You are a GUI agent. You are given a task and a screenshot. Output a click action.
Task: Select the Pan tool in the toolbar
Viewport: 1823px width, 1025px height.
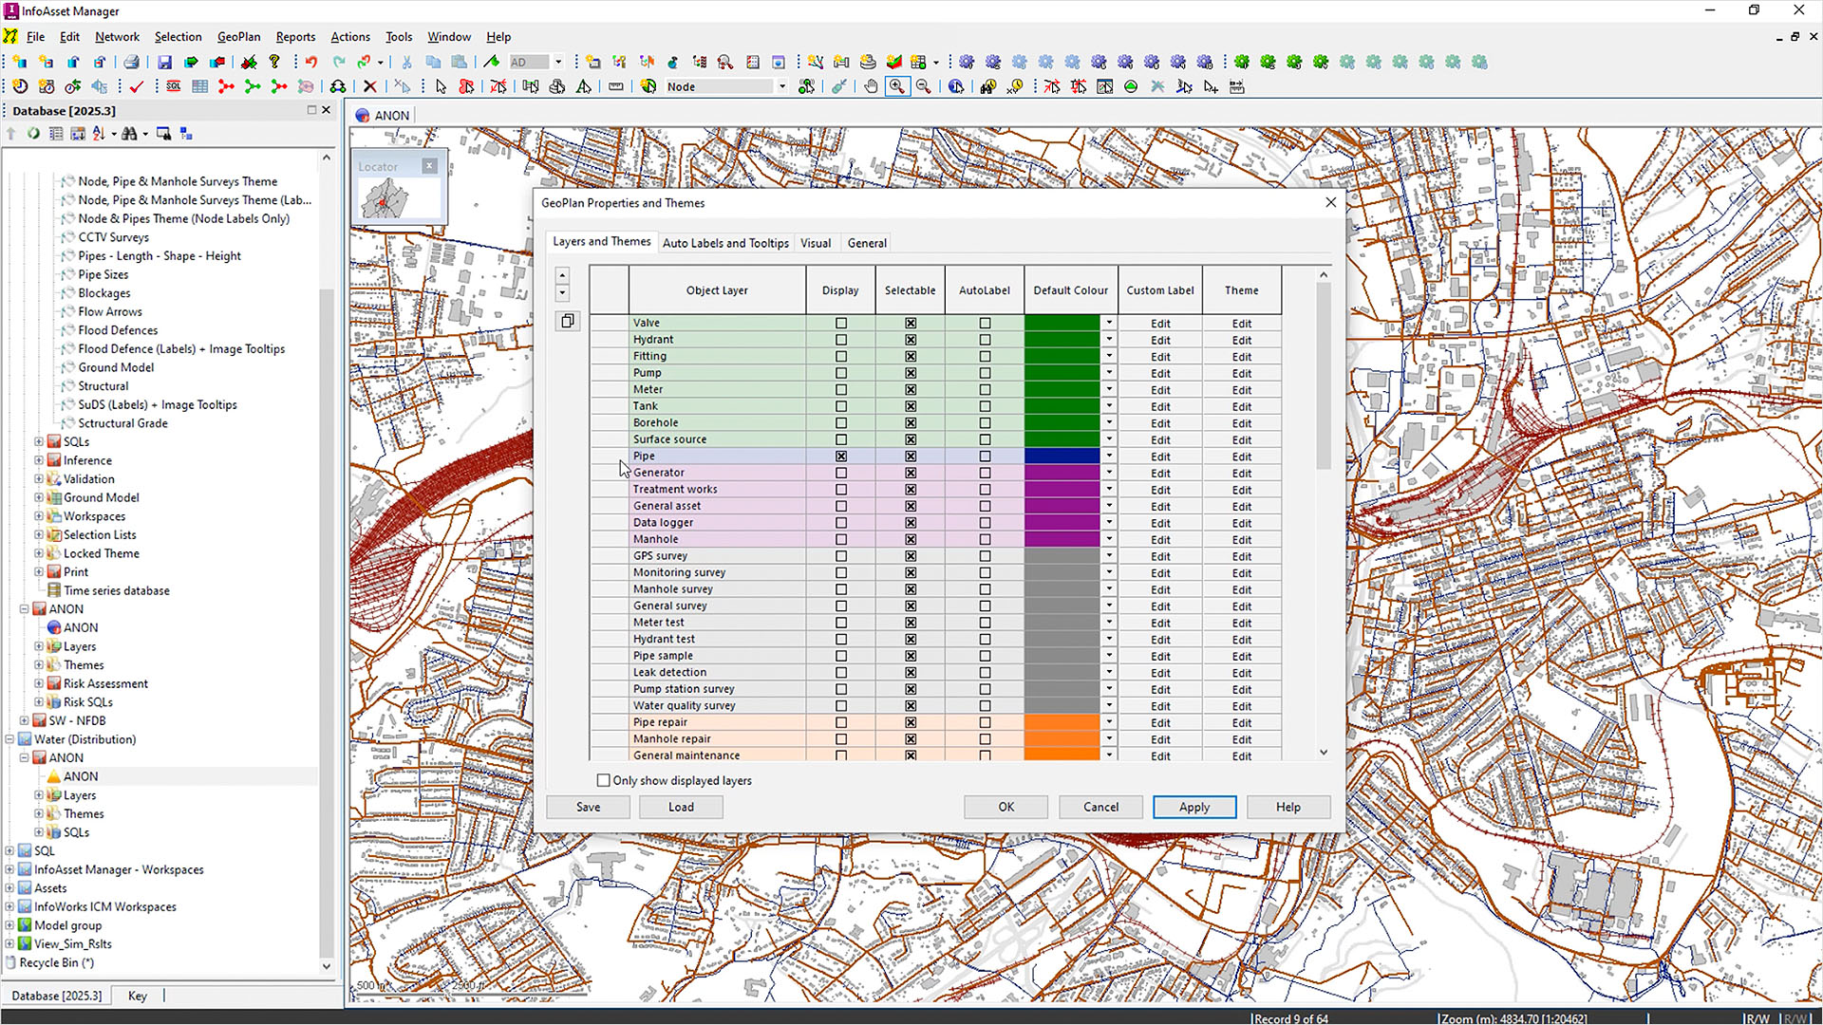[871, 86]
